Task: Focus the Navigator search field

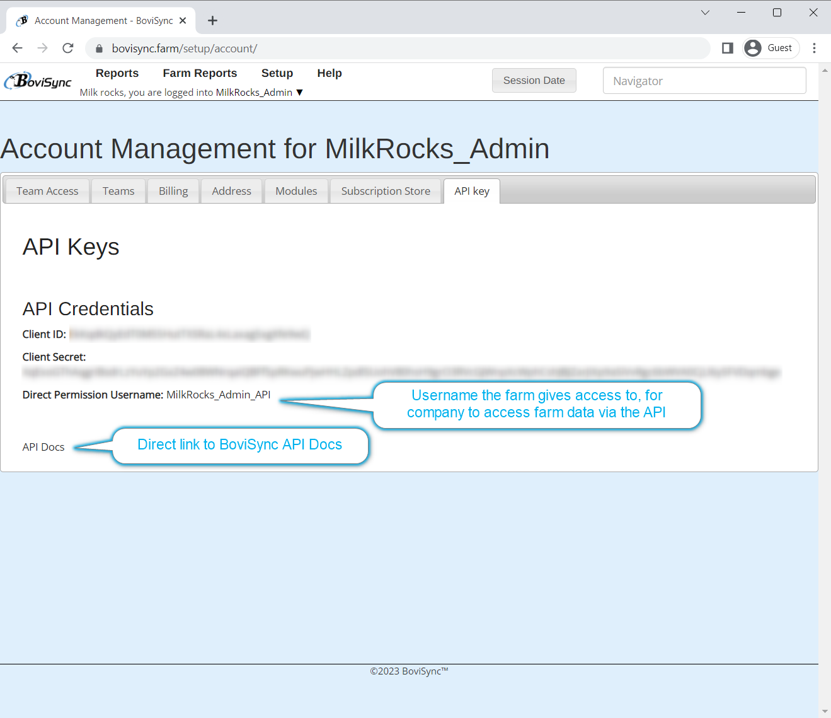Action: point(704,81)
